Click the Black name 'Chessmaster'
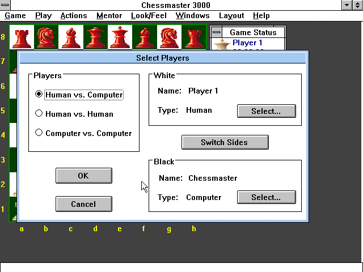The width and height of the screenshot is (363, 272). pyautogui.click(x=213, y=178)
